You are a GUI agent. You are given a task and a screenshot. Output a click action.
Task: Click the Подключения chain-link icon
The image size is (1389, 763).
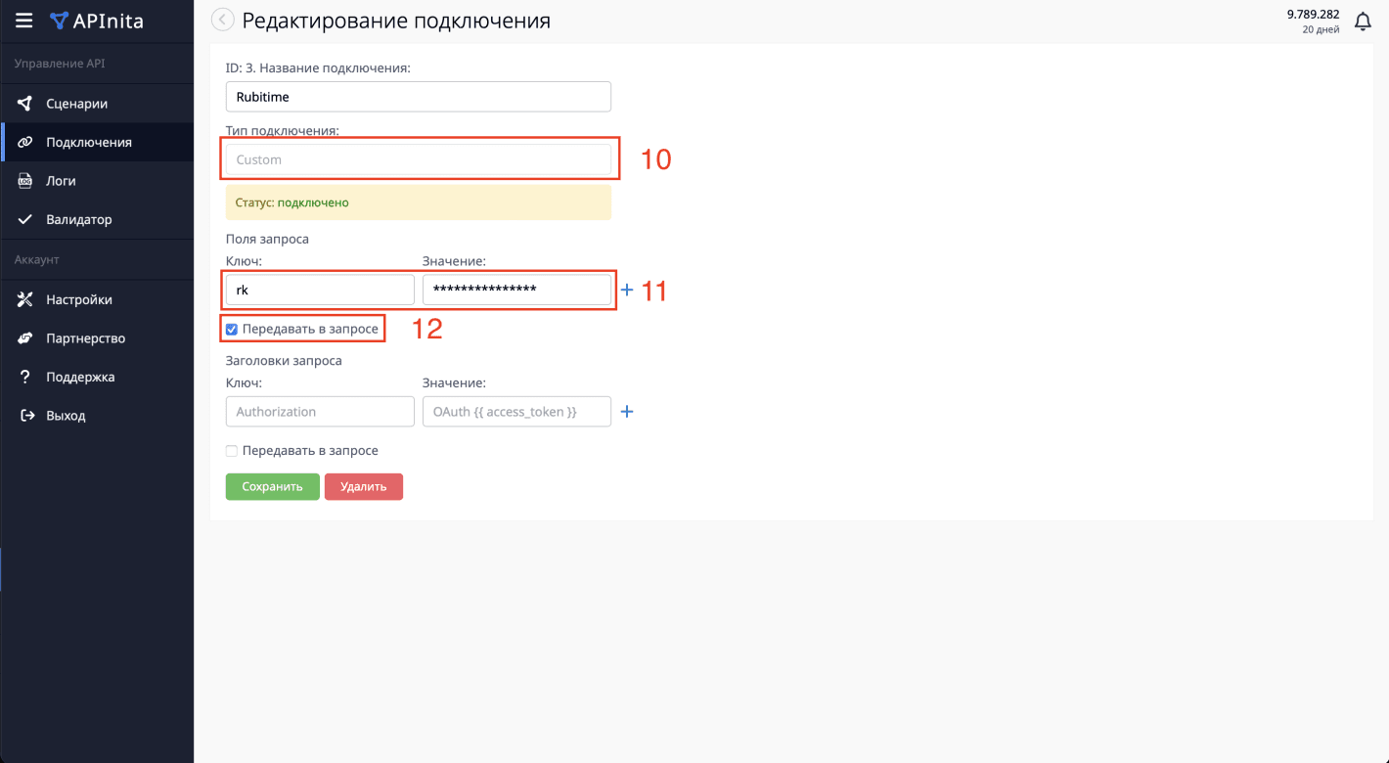pyautogui.click(x=26, y=141)
